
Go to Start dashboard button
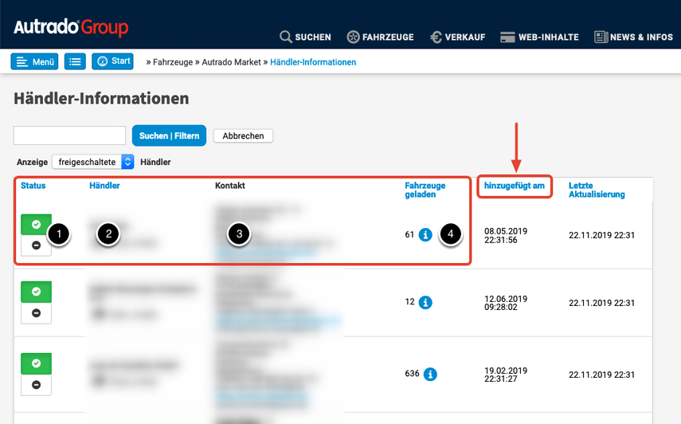pos(112,61)
